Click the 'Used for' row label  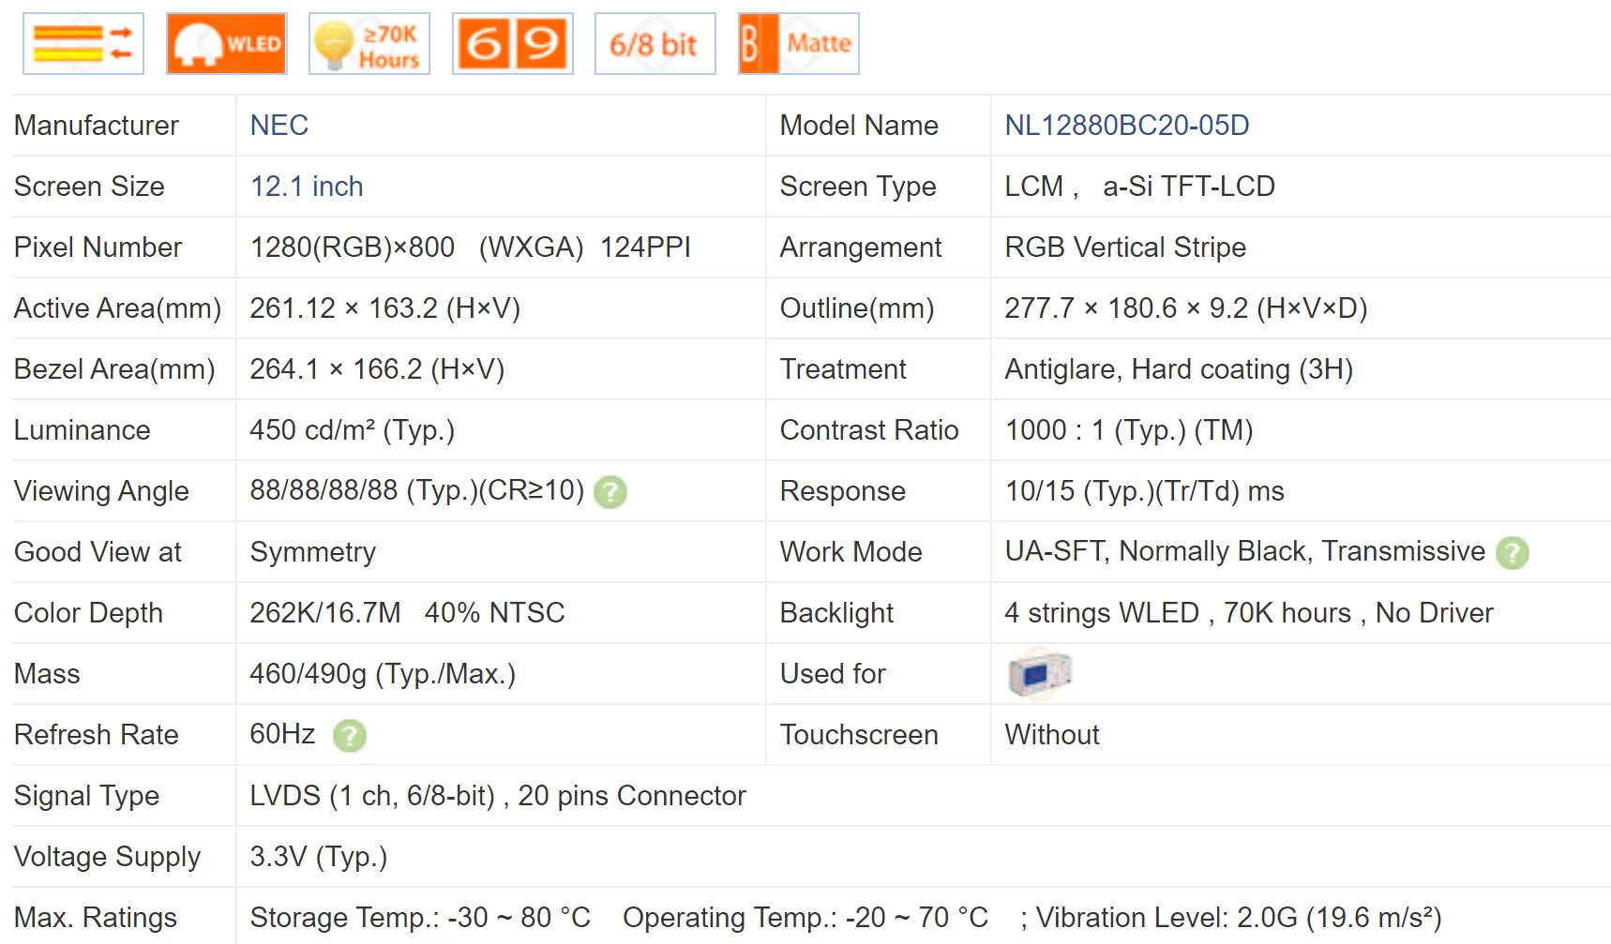pos(833,674)
